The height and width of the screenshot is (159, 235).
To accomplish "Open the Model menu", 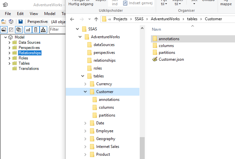I will tap(50, 14).
